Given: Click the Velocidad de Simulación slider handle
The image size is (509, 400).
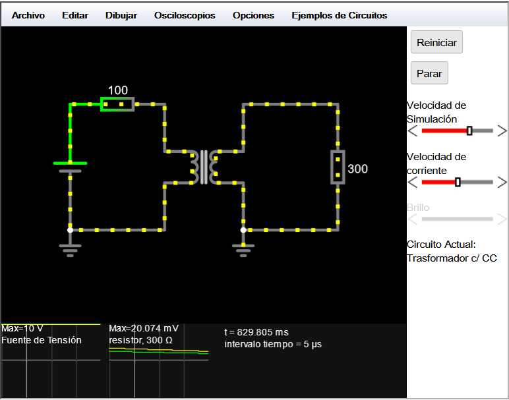Looking at the screenshot, I should click(x=469, y=130).
